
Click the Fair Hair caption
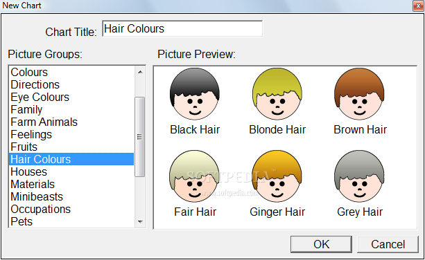click(195, 212)
